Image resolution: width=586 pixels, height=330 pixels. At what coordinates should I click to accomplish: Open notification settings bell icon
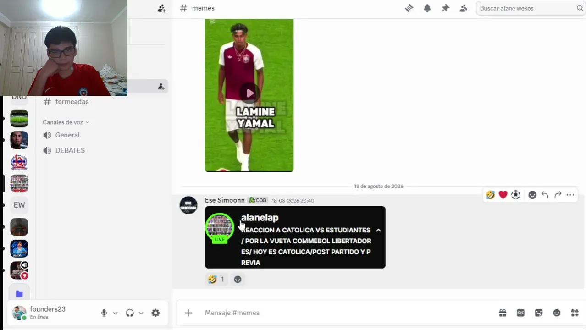coord(427,8)
